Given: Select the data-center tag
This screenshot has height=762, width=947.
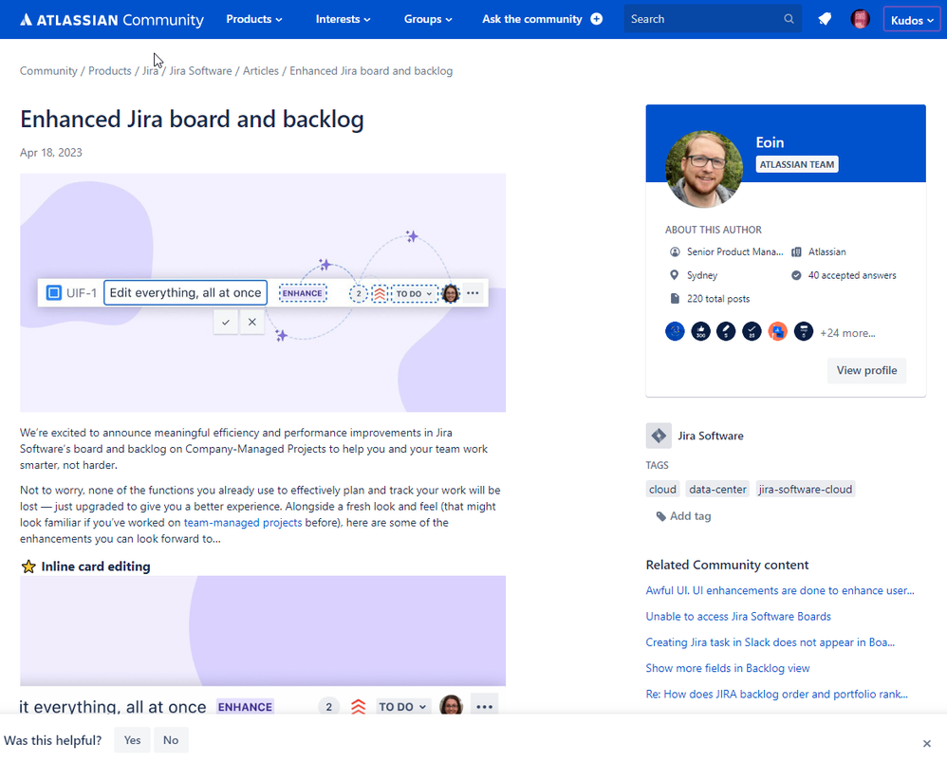Looking at the screenshot, I should tap(717, 489).
